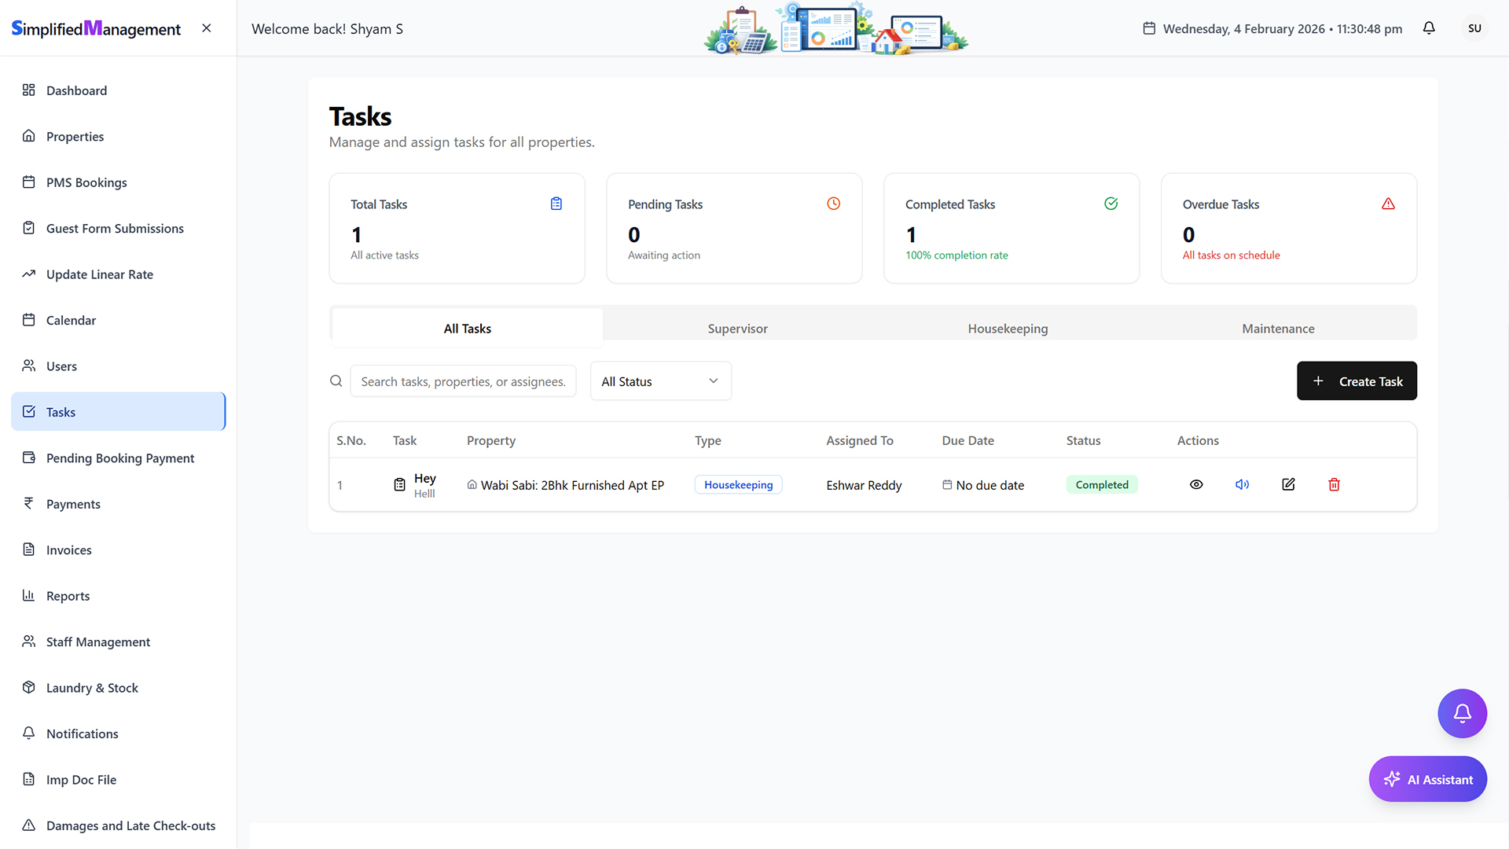Screen dimensions: 1509x849
Task: Switch to the Supervisor tab
Action: coord(737,329)
